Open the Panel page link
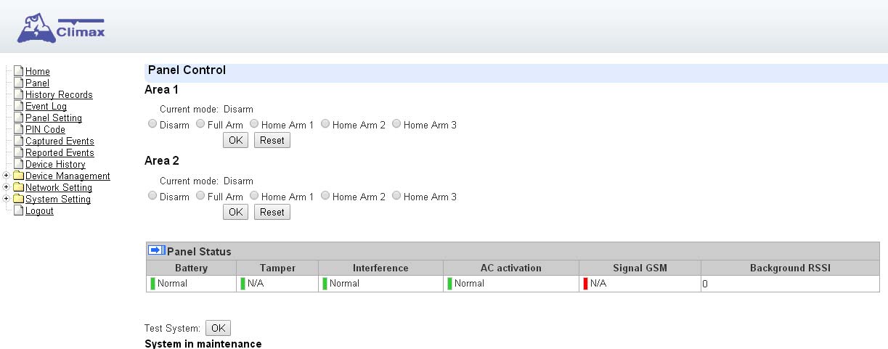This screenshot has width=888, height=349. point(37,83)
